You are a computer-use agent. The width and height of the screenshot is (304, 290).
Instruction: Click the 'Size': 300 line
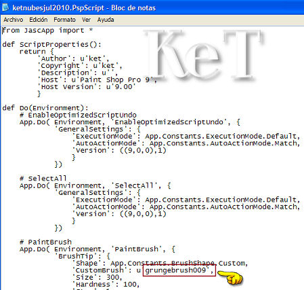(97, 277)
